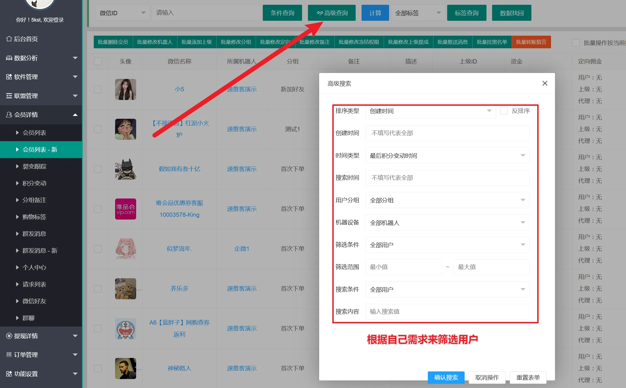Click 批量修改分组 toolbar button

click(236, 42)
